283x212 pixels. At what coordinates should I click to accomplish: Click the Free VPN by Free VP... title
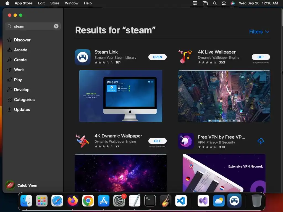coord(221,137)
